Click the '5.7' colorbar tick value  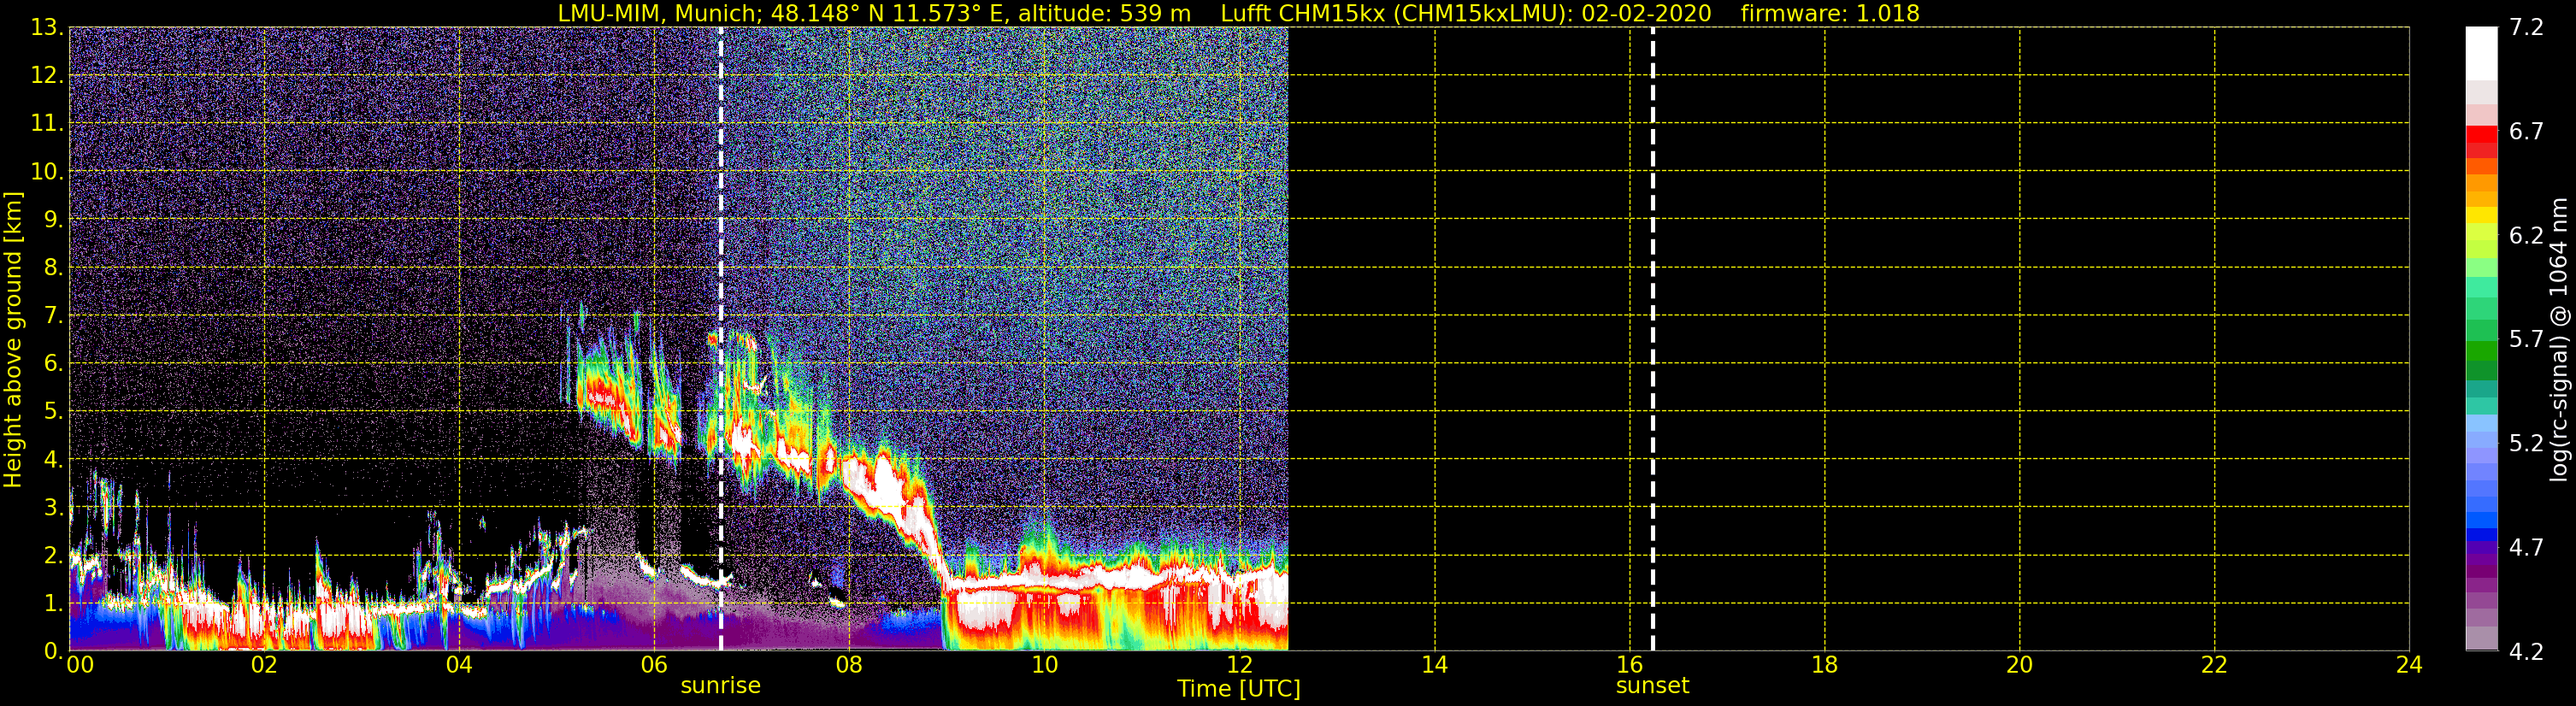2526,339
